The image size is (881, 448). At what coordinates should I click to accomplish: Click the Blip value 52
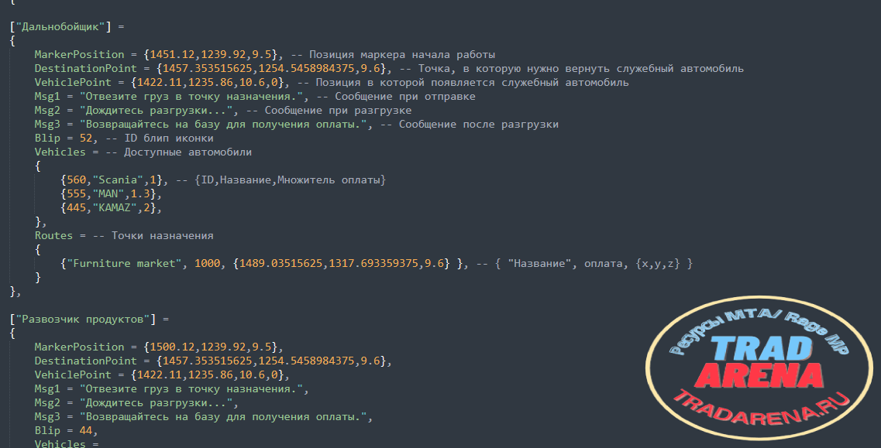(x=86, y=138)
